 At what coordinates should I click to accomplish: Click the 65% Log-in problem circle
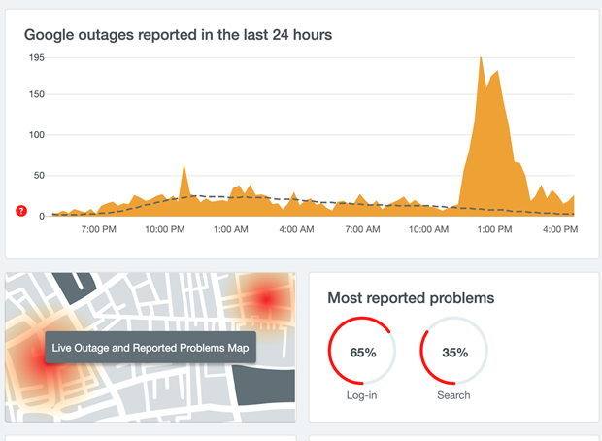pyautogui.click(x=362, y=351)
